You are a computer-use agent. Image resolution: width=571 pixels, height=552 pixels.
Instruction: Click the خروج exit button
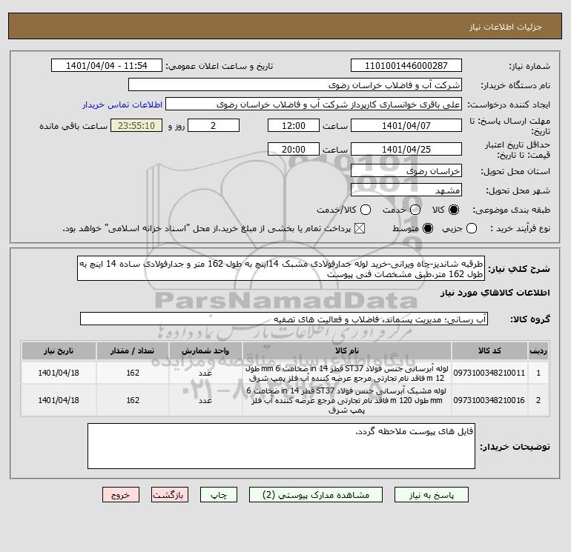[x=121, y=495]
